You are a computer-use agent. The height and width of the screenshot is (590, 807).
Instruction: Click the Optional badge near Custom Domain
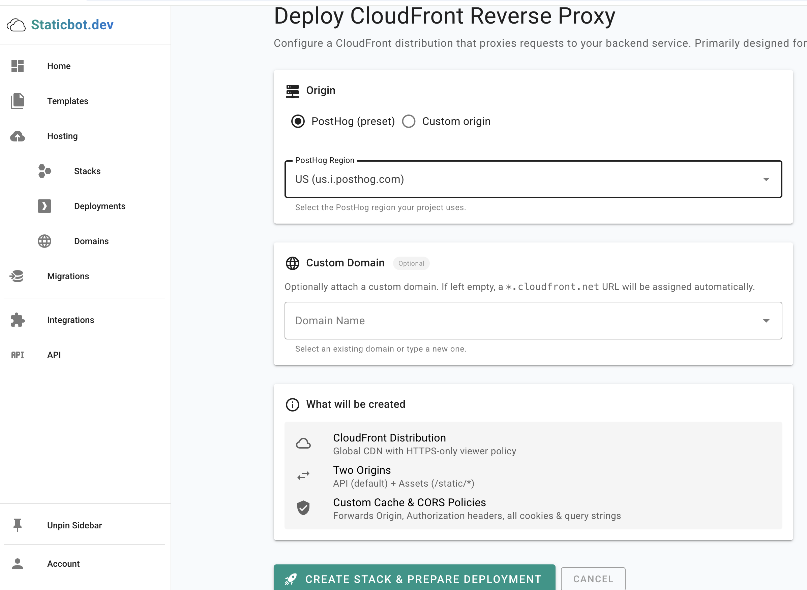click(411, 264)
